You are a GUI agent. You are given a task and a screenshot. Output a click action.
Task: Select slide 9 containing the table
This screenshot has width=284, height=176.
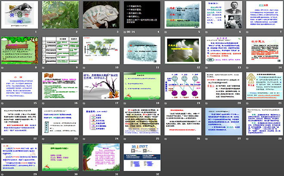(60, 50)
